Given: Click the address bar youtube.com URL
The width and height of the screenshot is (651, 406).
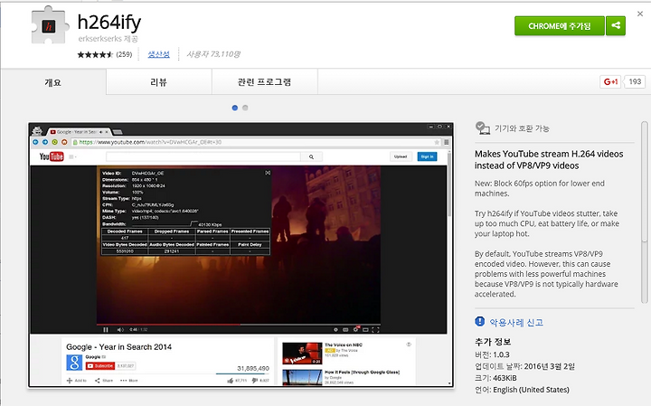Looking at the screenshot, I should [150, 142].
